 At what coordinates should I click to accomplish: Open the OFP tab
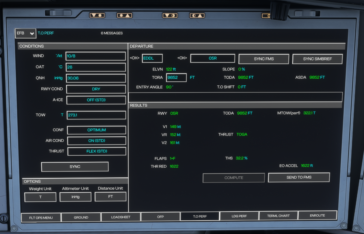click(161, 217)
